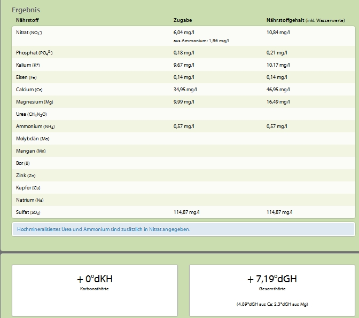Click the Gesamthärte caption
This screenshot has width=359, height=318.
272,289
